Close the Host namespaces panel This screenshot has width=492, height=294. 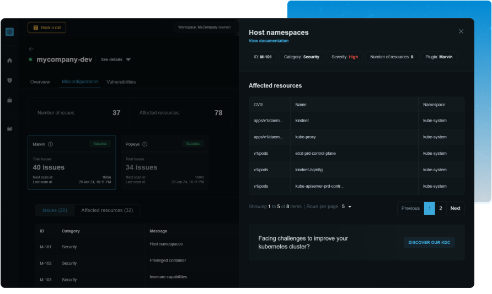pos(461,31)
